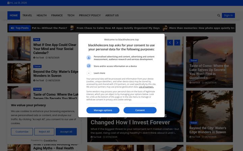
Task: Click the previous slide arrow
Action: pos(170,43)
